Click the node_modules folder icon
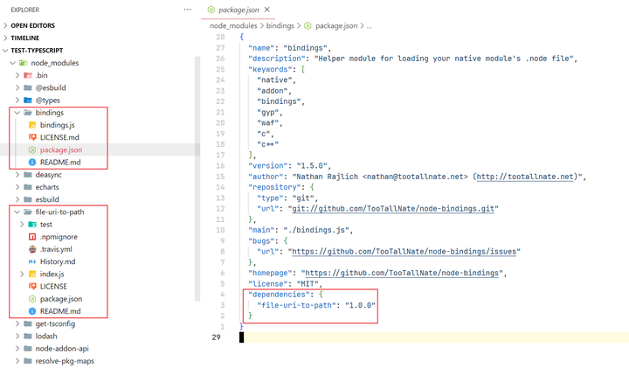This screenshot has width=629, height=368. [x=24, y=63]
